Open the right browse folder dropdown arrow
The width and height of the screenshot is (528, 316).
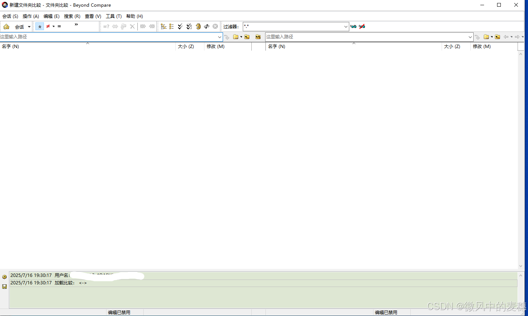pyautogui.click(x=492, y=37)
